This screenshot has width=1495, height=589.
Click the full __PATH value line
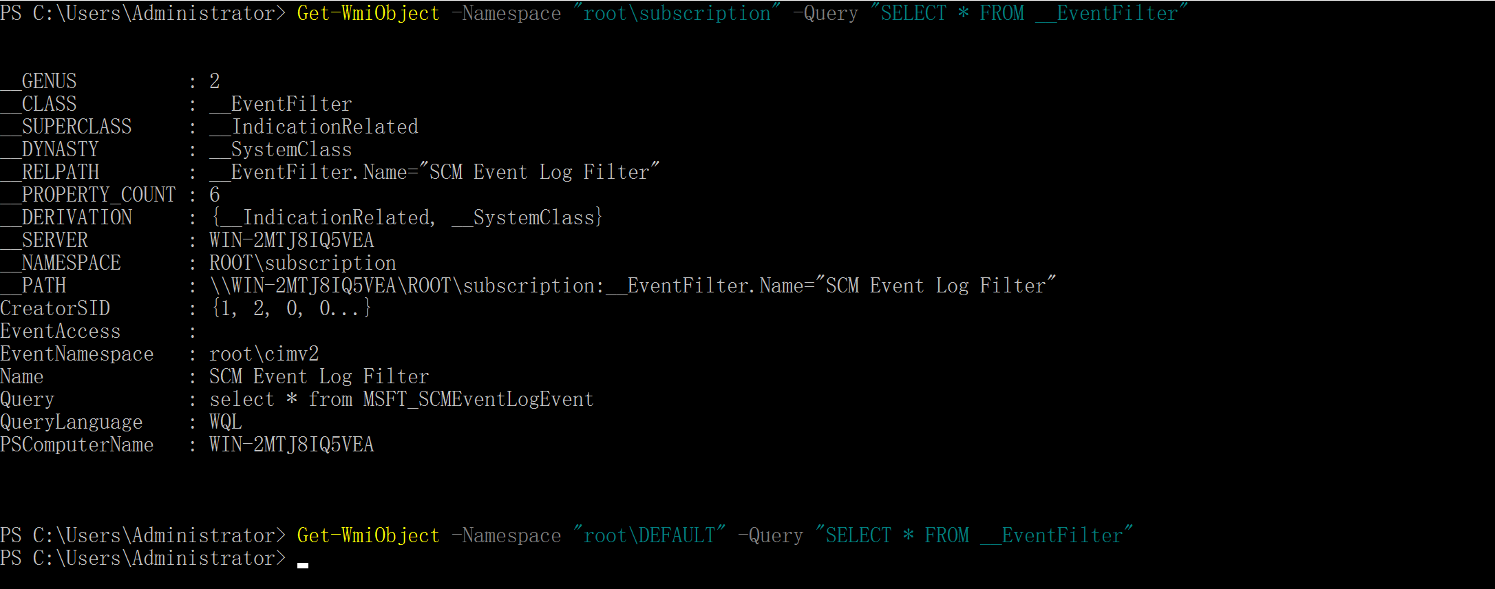click(x=632, y=286)
